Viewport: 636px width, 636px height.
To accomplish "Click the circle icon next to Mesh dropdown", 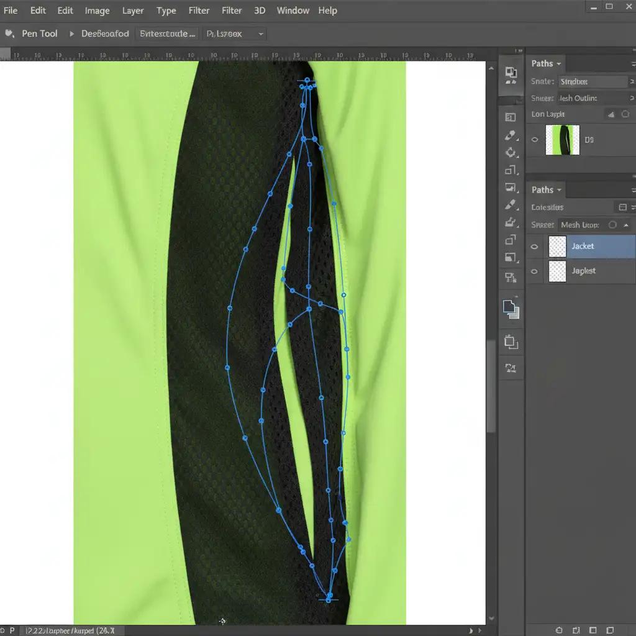I will pyautogui.click(x=612, y=225).
